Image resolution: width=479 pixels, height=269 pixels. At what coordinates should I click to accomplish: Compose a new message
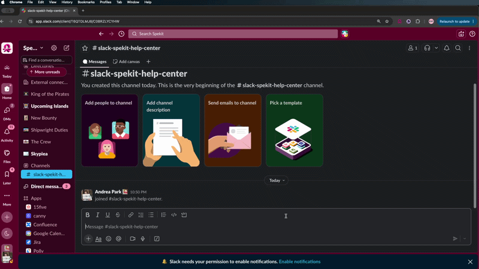(x=66, y=48)
